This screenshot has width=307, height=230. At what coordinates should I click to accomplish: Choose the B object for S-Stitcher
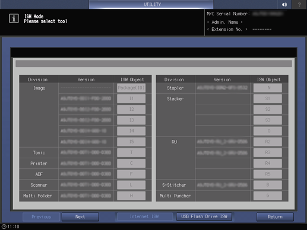point(268,185)
